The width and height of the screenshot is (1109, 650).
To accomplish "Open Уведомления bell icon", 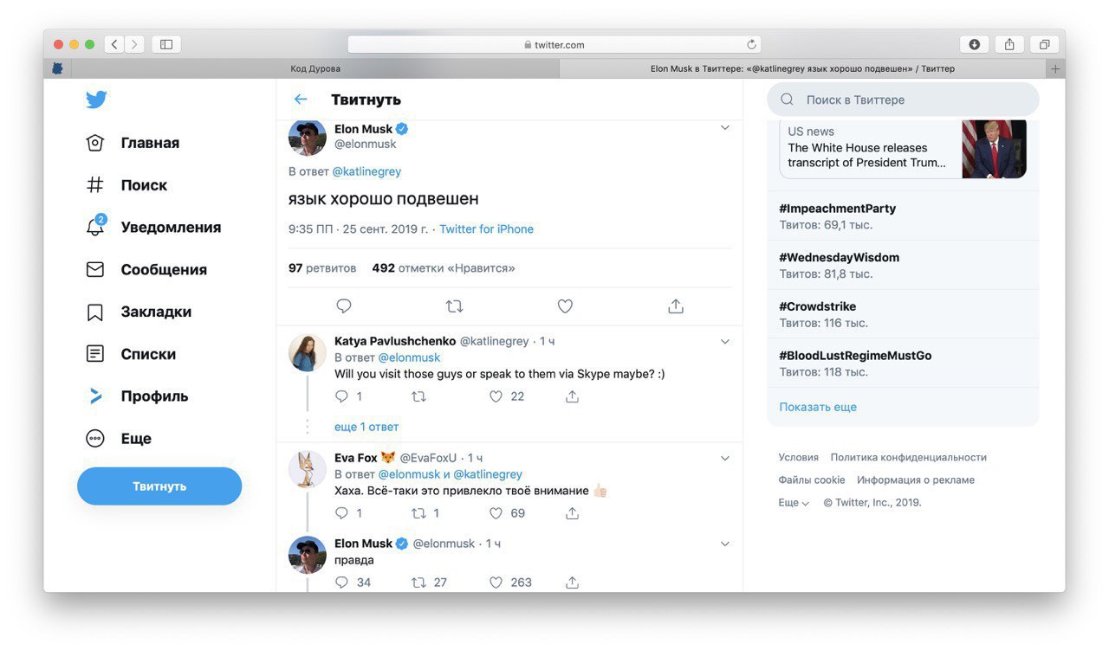I will click(95, 226).
